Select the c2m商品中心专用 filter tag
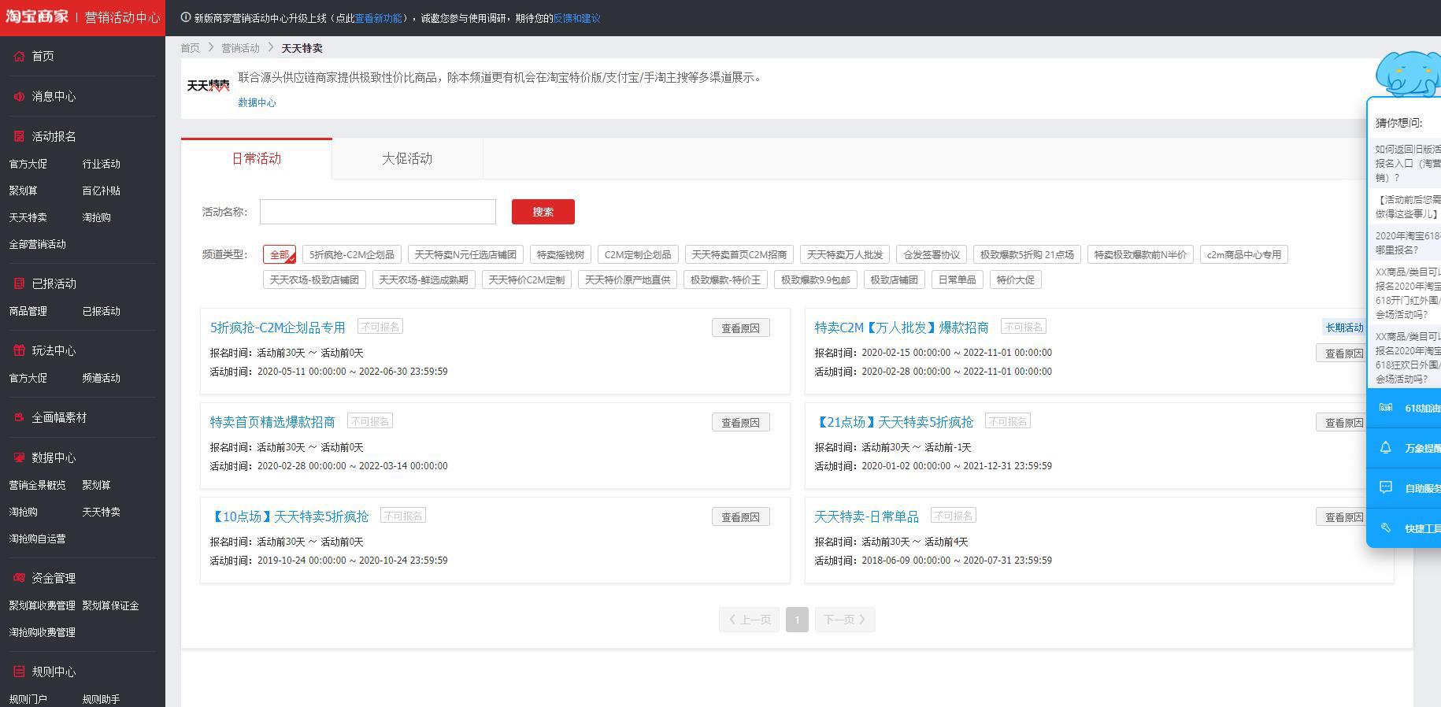The image size is (1441, 707). coord(1244,254)
